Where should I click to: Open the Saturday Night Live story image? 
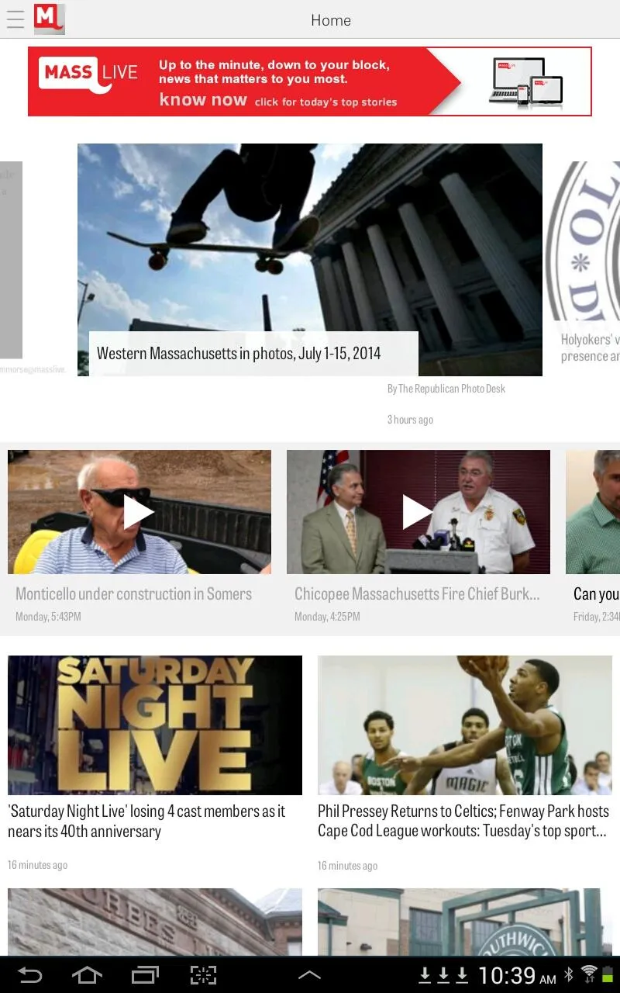click(155, 725)
